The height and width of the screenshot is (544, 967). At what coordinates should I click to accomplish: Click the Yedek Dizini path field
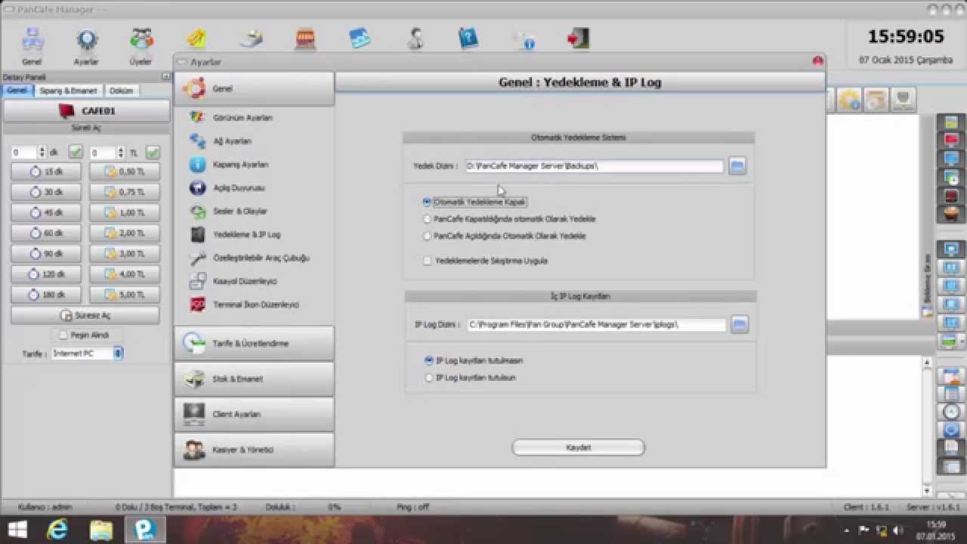(x=594, y=166)
